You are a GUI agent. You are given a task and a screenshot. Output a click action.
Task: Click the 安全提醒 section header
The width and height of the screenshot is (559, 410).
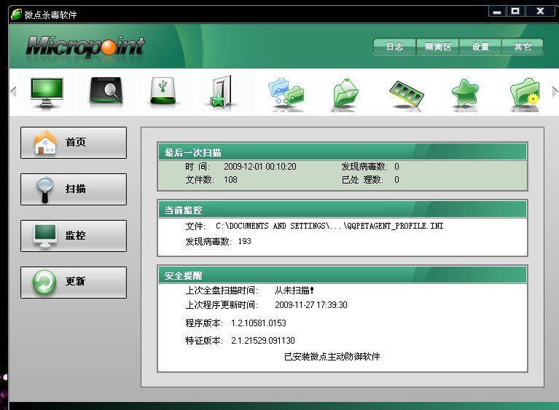coord(343,275)
